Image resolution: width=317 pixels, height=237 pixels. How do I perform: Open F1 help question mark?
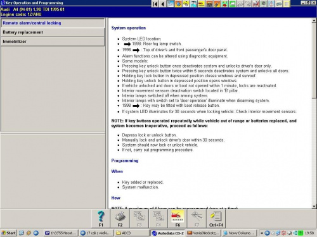(101, 219)
